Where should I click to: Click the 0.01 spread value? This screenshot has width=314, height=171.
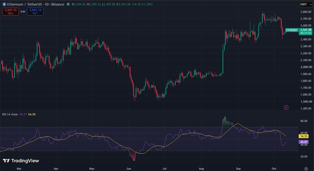[23, 12]
